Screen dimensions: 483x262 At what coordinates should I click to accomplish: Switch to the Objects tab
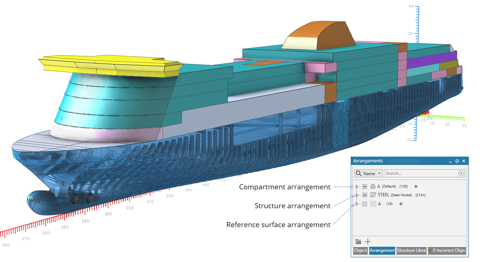(x=360, y=250)
